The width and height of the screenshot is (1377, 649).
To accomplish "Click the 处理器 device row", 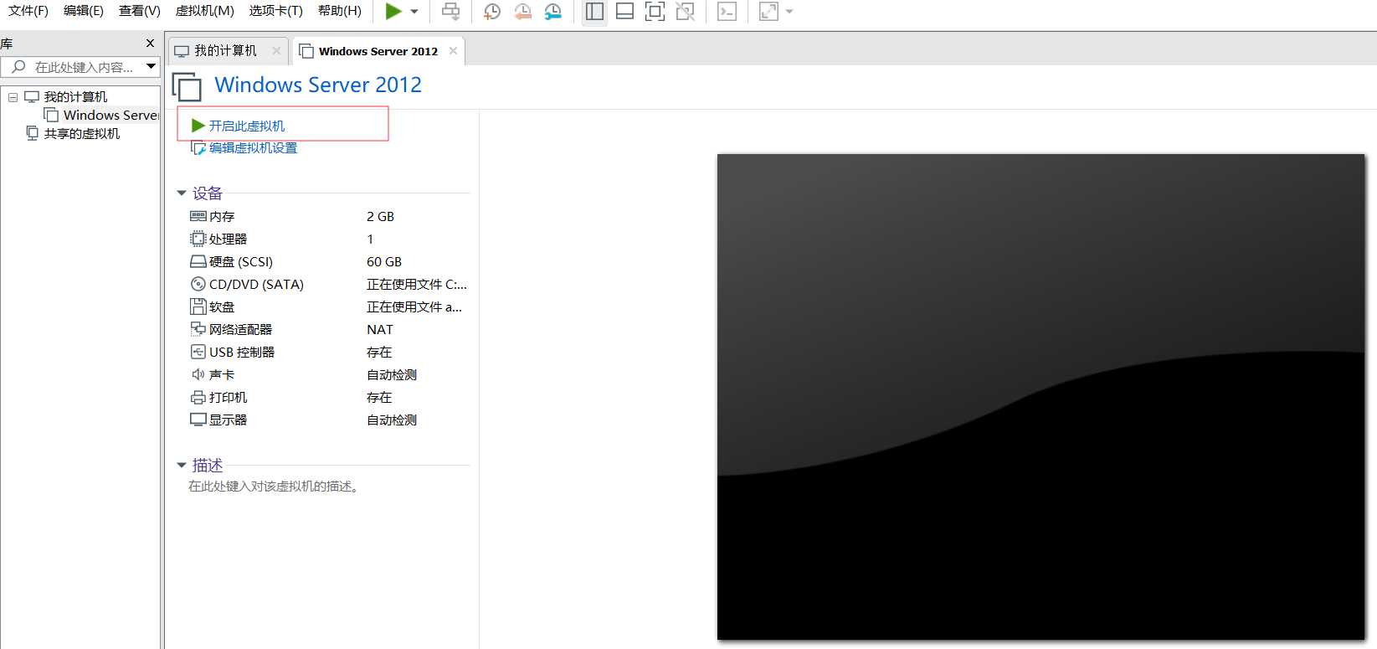I will (328, 239).
